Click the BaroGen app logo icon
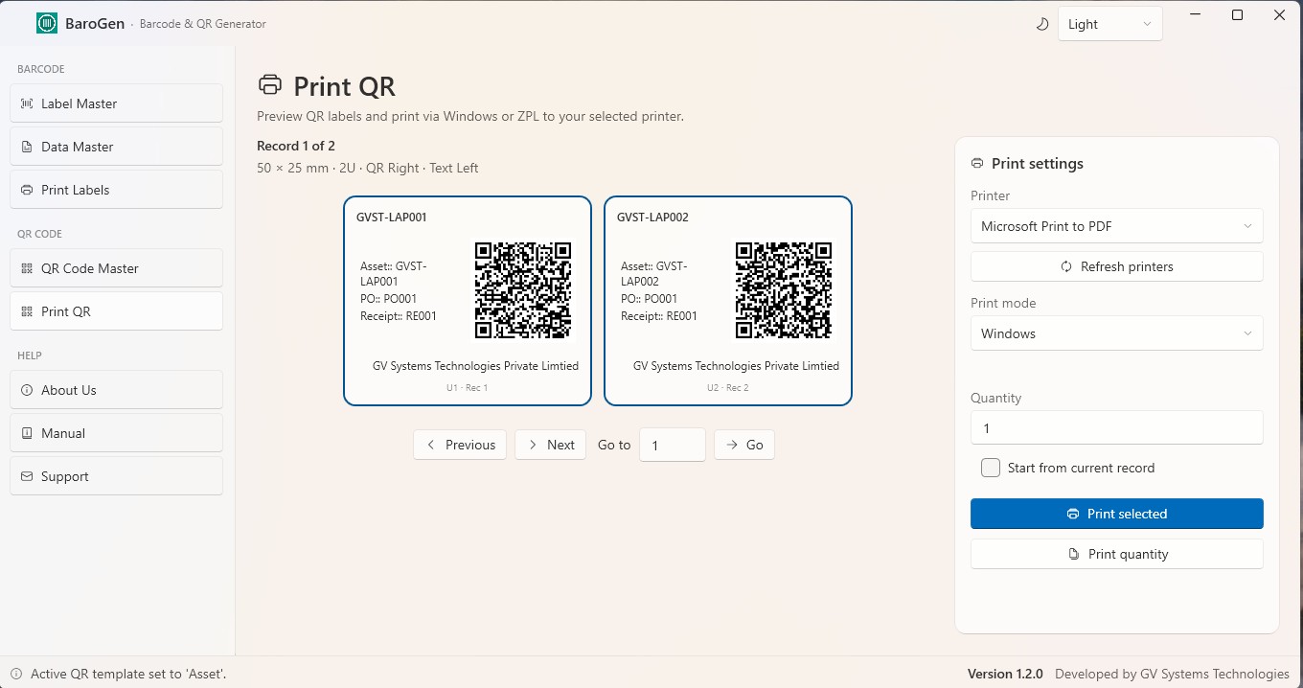Screen dimensions: 1303x688 pyautogui.click(x=47, y=23)
